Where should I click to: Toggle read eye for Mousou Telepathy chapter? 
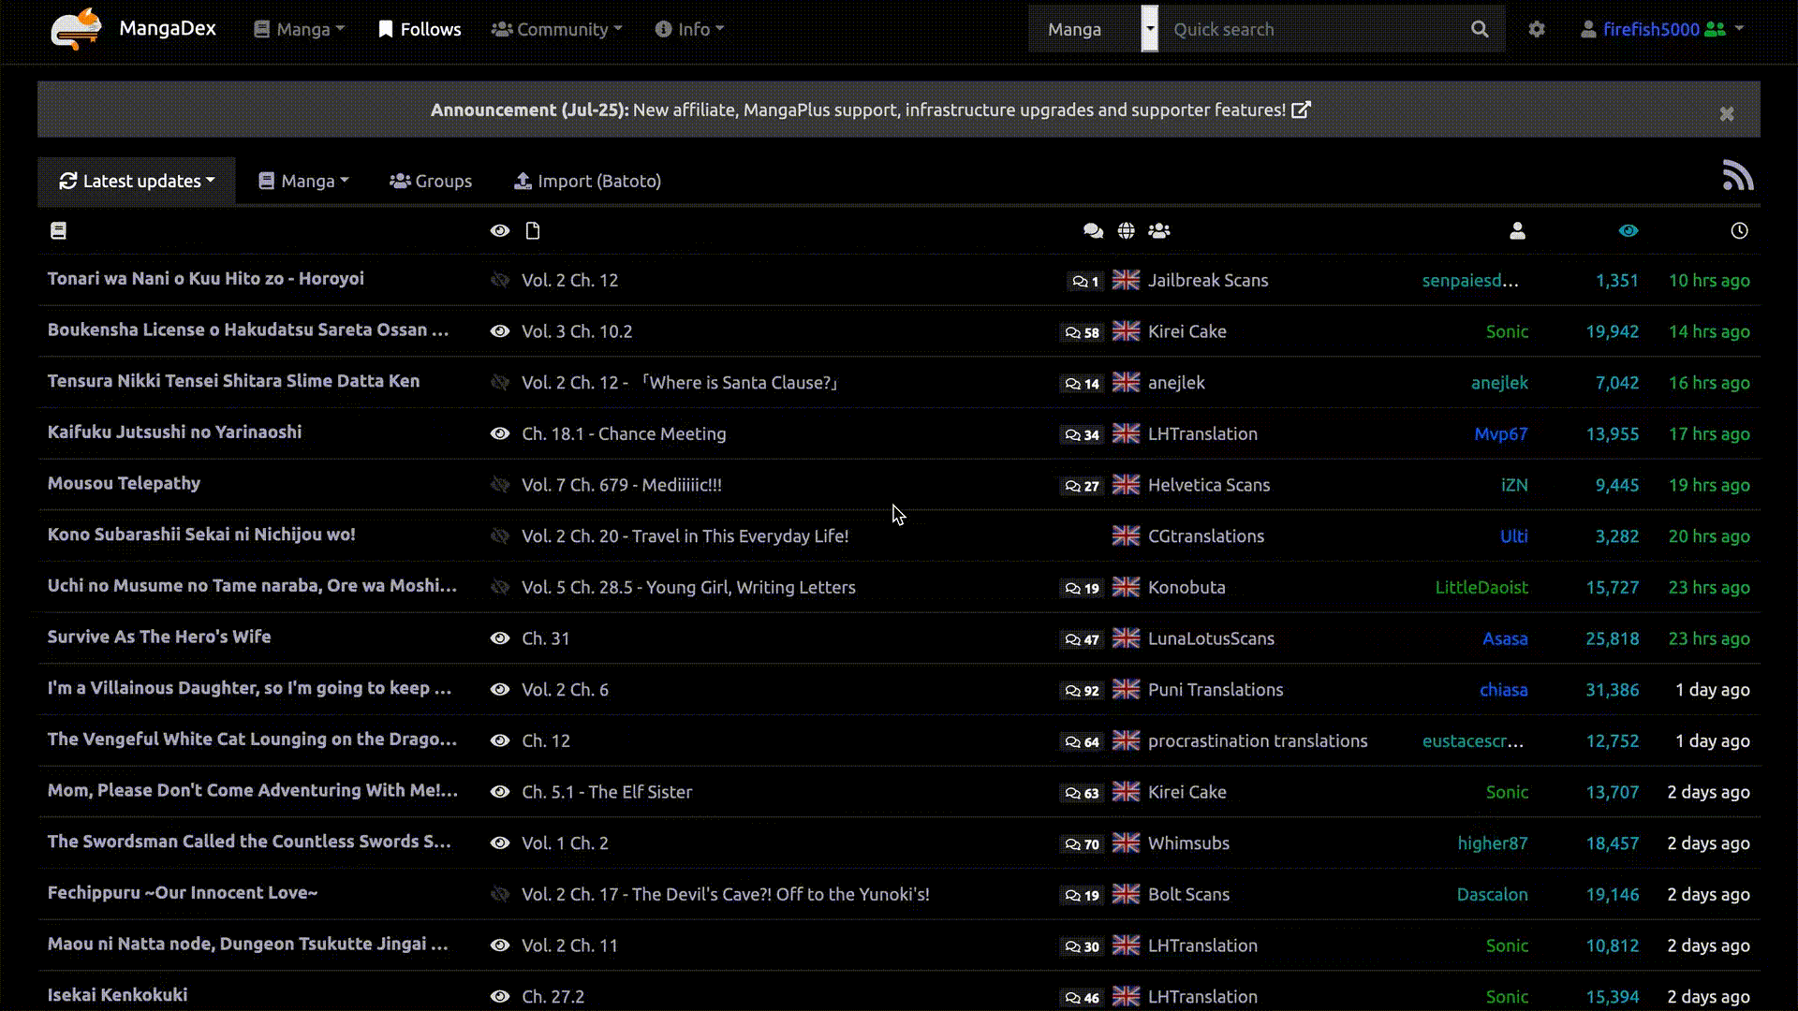500,485
